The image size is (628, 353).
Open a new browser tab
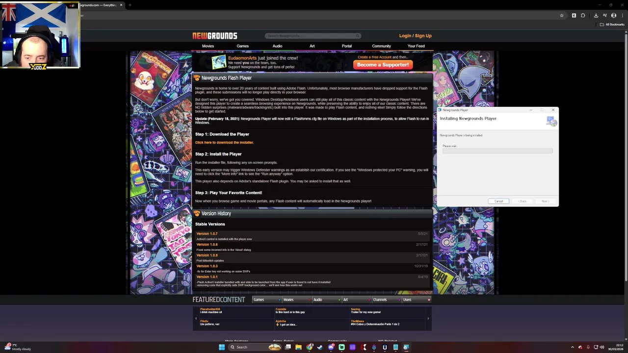130,5
